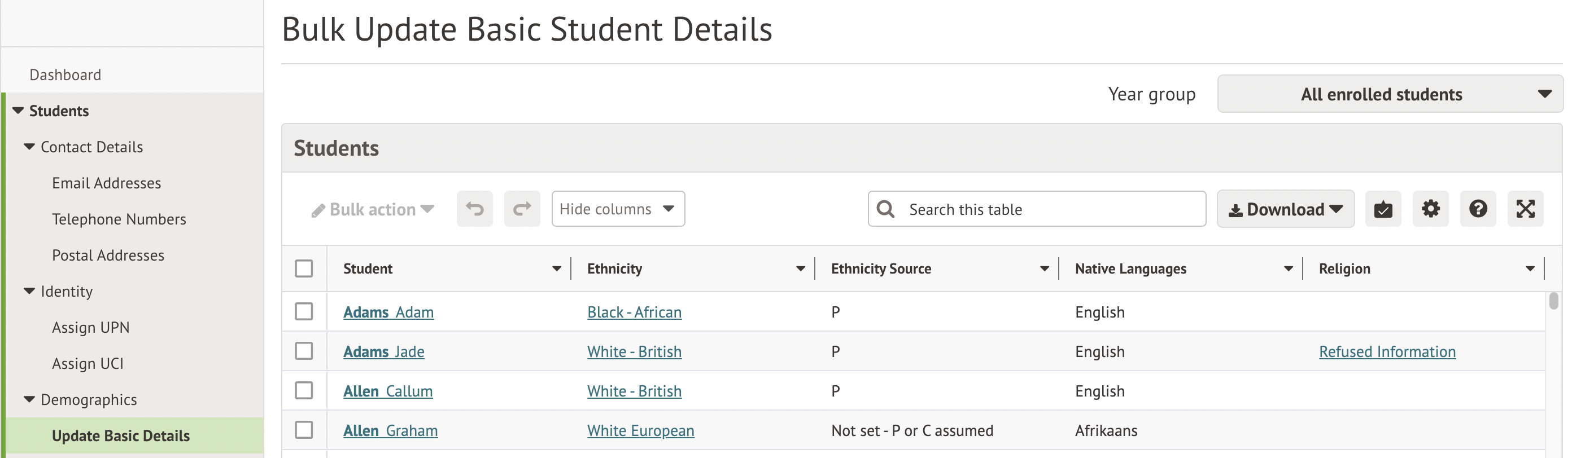This screenshot has height=458, width=1572.
Task: Click Not set - P or C assumed cell
Action: click(x=912, y=430)
